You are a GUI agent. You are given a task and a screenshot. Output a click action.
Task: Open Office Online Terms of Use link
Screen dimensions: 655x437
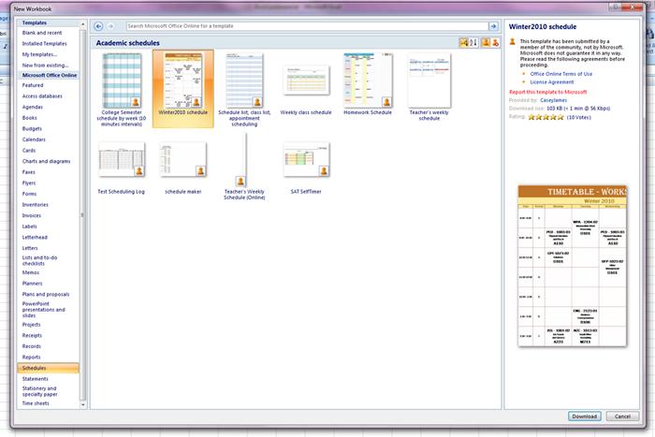(561, 73)
